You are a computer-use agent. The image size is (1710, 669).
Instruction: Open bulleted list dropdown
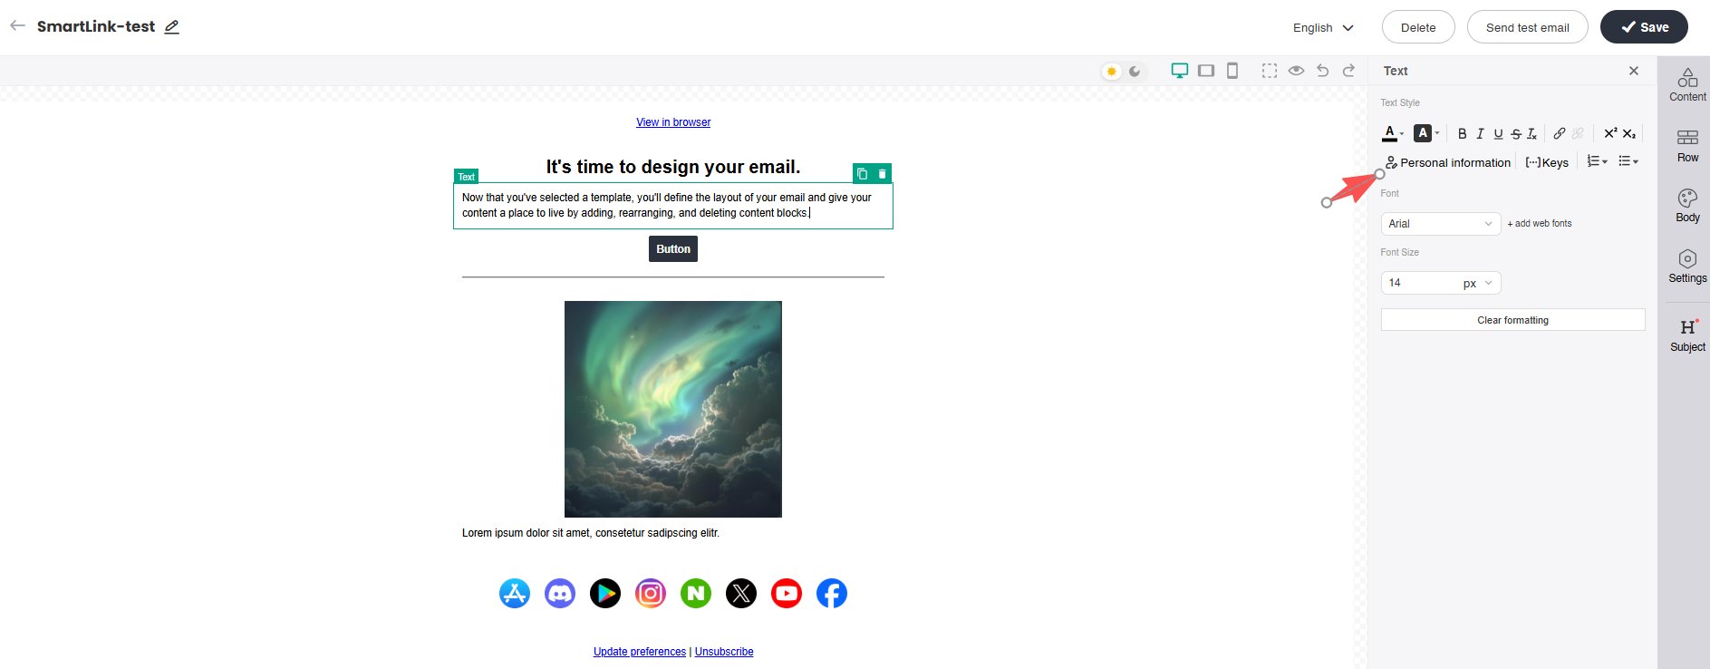[x=1628, y=161]
